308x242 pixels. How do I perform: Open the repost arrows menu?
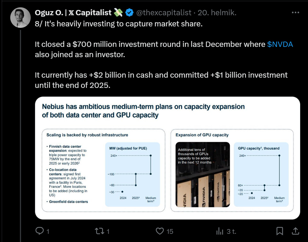(100, 231)
